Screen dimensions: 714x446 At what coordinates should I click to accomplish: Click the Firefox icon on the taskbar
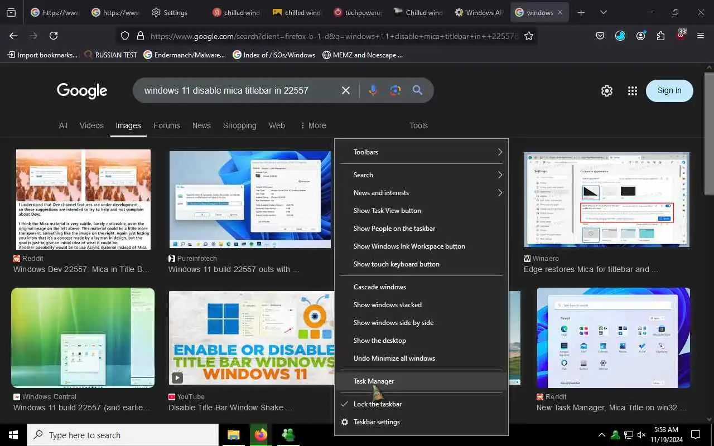click(x=260, y=435)
